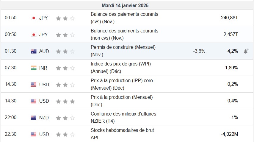Viewport: 254px width, 142px height.
Task: Click the US flag on 22:30 row
Action: [34, 134]
